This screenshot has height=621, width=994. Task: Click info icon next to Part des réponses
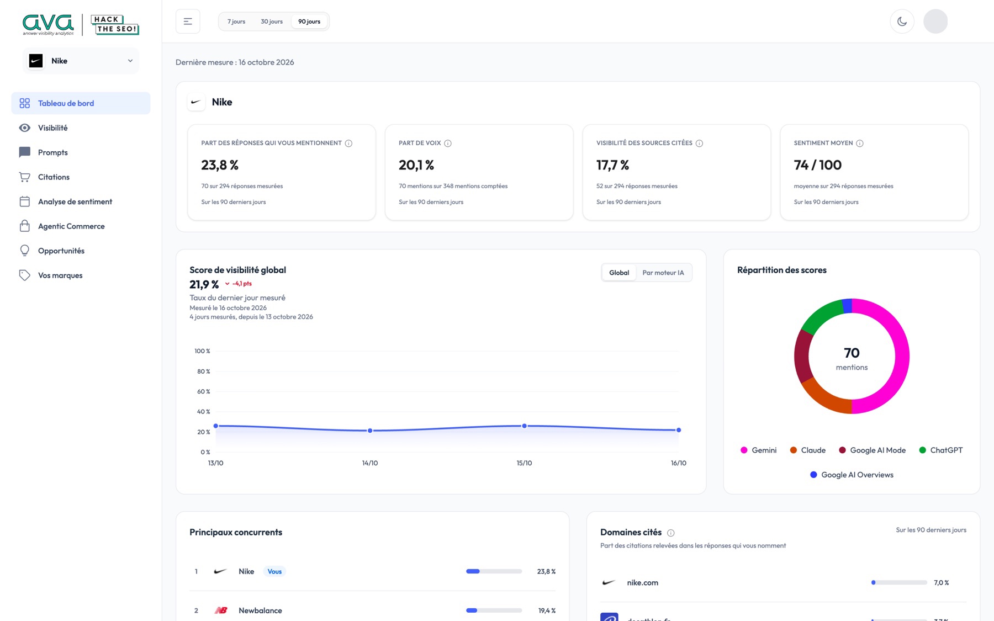[348, 144]
